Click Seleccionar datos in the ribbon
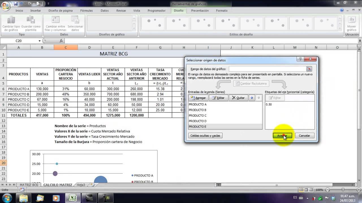The width and height of the screenshot is (362, 203). 75,23
